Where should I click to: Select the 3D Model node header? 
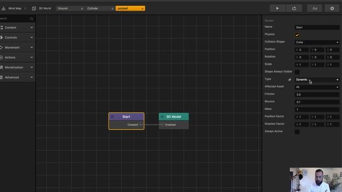(174, 117)
